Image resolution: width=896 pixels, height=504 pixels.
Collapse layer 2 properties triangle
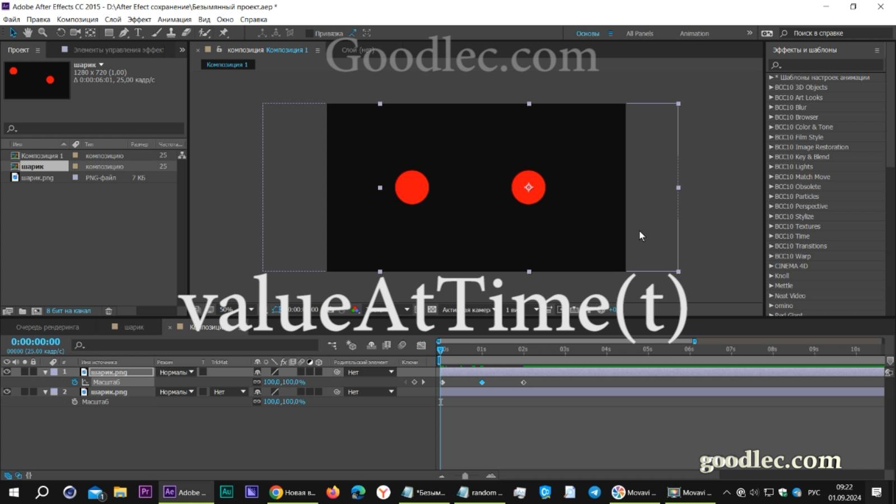[45, 392]
